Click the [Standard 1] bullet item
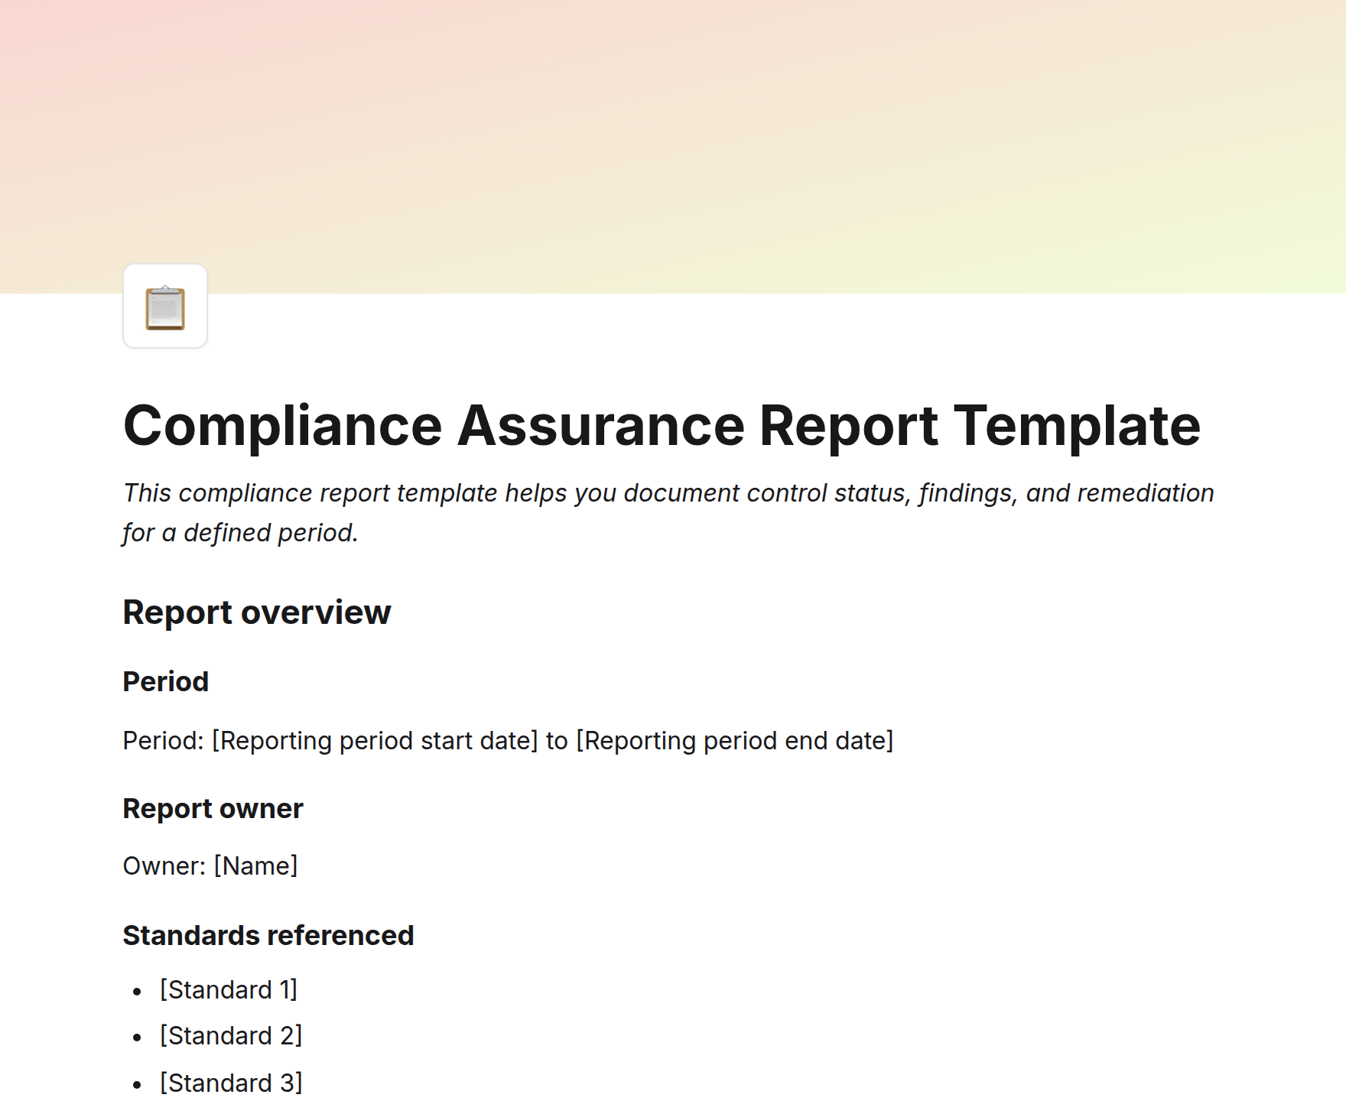Screen dimensions: 1346x1101 [229, 989]
